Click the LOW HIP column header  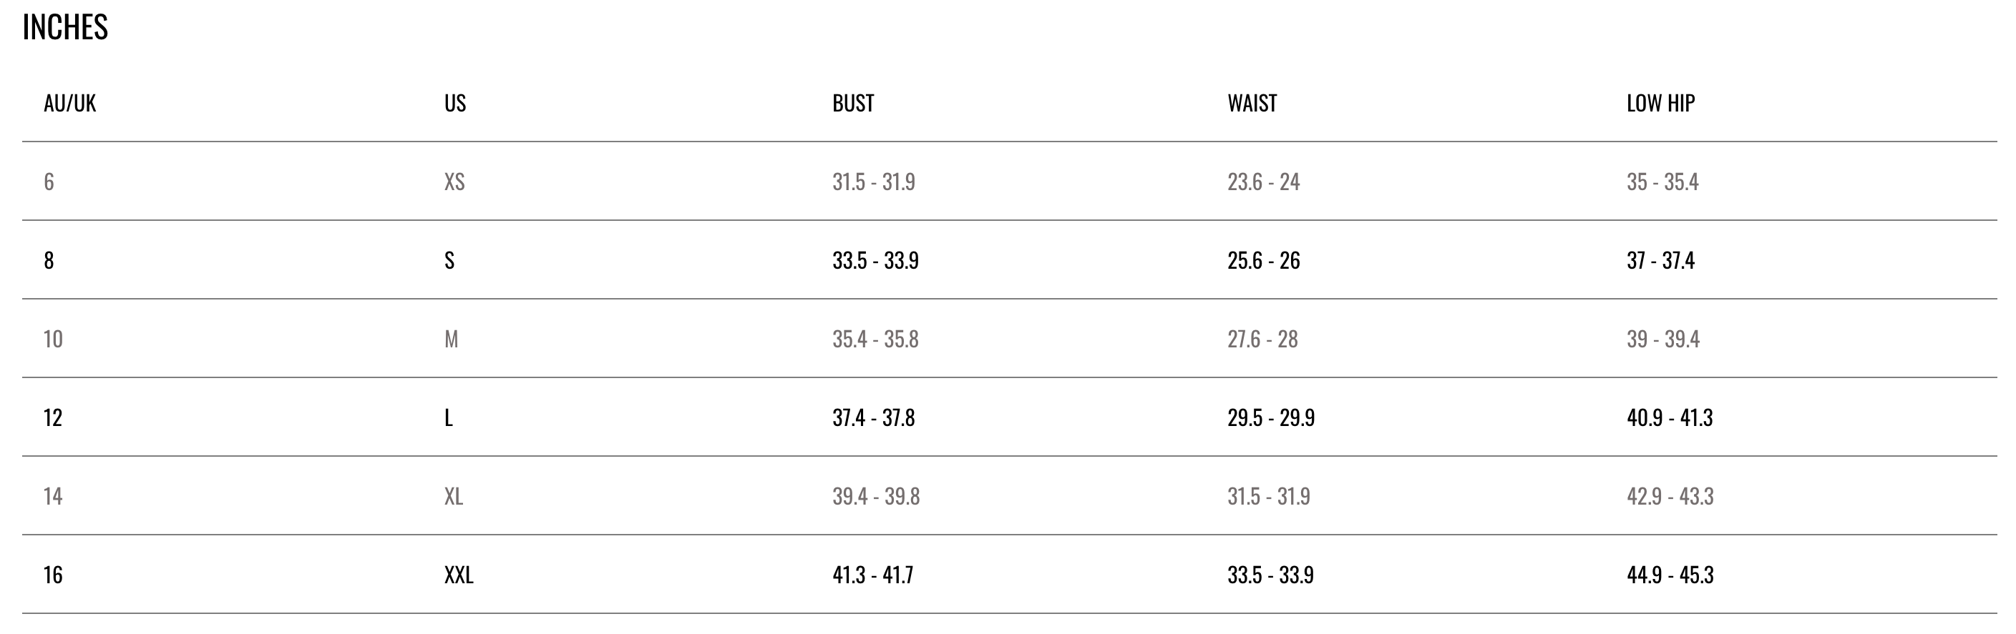point(1661,103)
